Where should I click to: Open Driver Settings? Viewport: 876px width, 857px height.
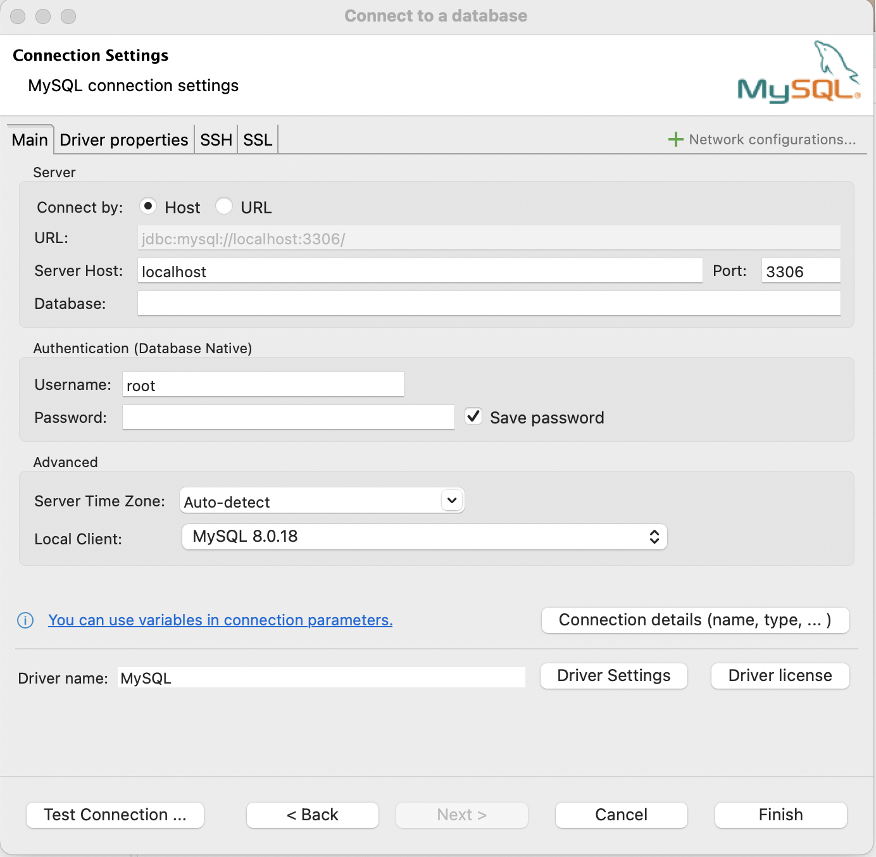[x=614, y=676]
